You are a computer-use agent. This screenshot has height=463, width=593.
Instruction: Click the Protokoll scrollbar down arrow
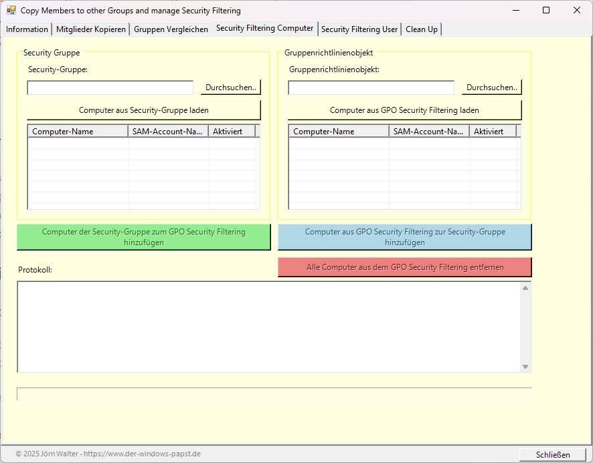click(525, 367)
